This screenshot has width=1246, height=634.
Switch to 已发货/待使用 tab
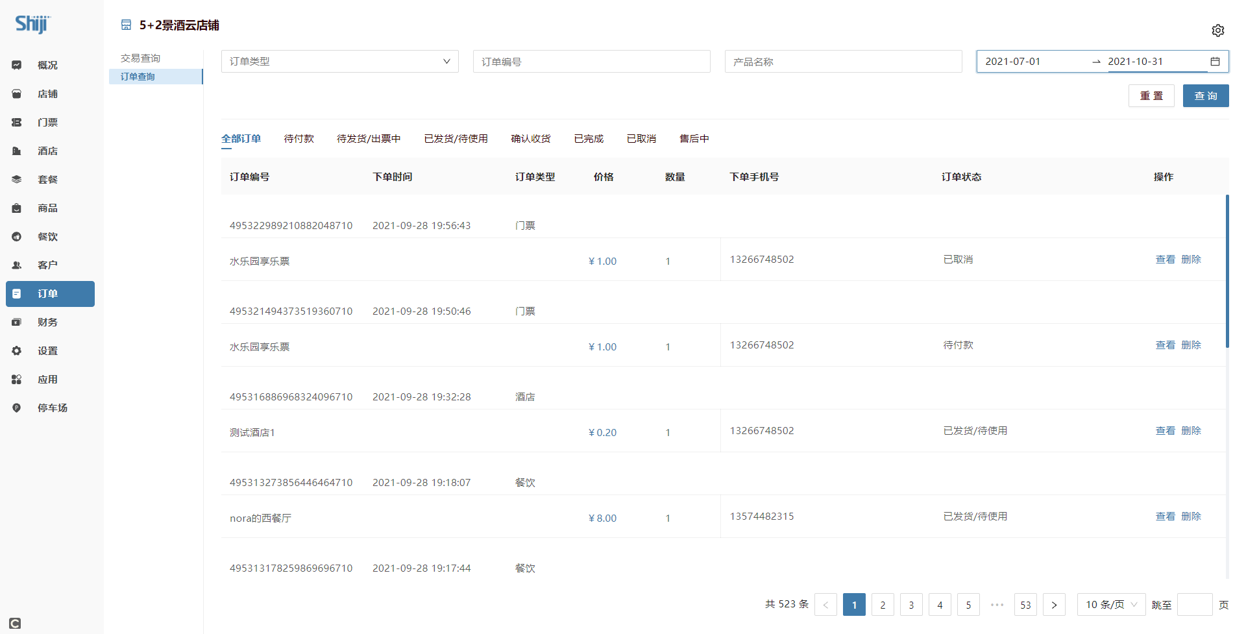456,138
